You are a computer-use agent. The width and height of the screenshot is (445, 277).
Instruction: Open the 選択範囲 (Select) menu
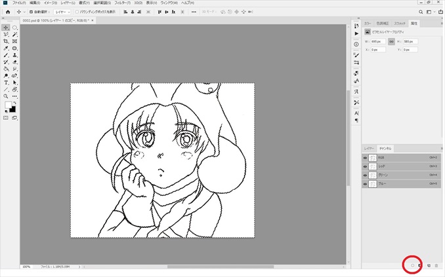[x=102, y=3]
